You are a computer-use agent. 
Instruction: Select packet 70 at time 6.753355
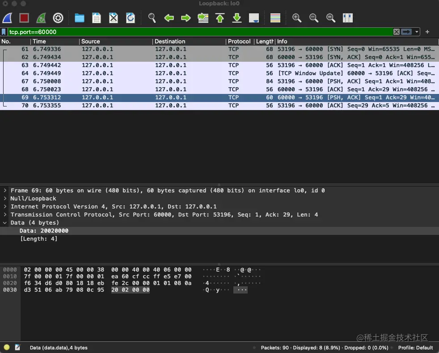pos(219,106)
